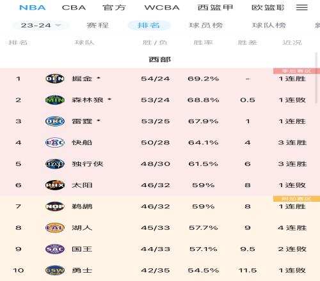Click the 胜差 column header
320x281 pixels.
point(248,43)
